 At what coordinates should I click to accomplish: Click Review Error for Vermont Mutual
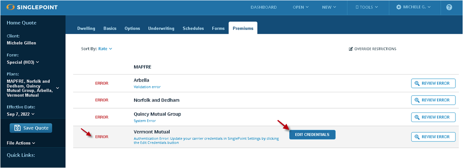coord(432,137)
